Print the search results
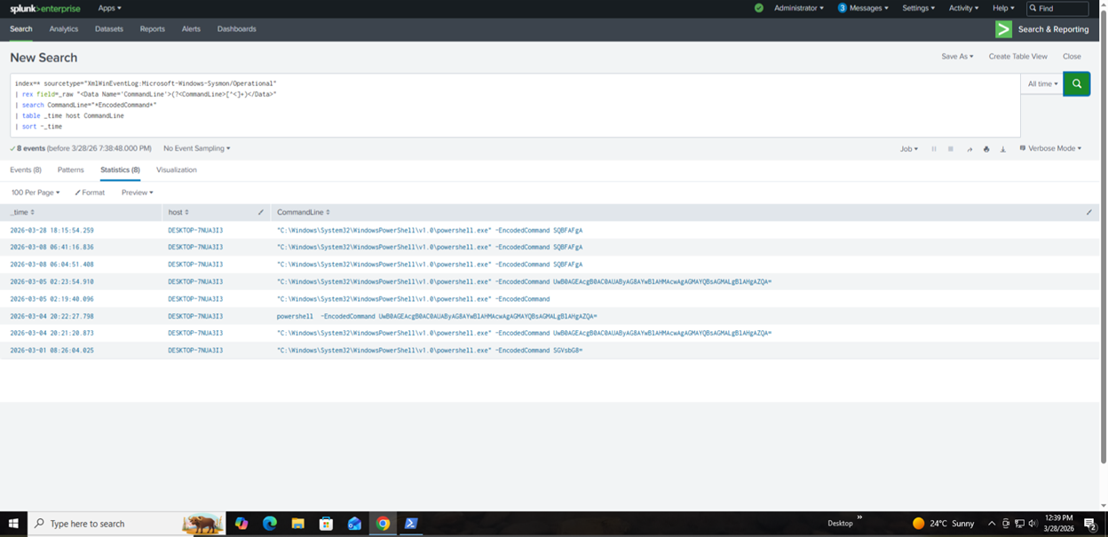The image size is (1108, 537). 986,149
